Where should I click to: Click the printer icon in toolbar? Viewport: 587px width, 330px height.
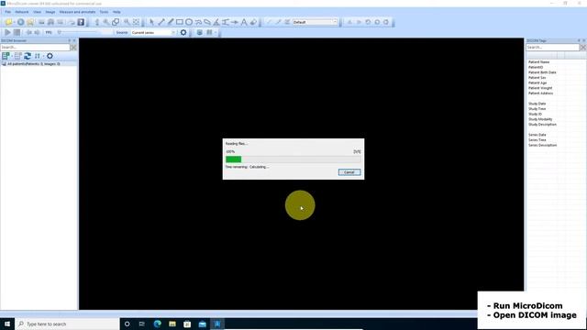50,22
